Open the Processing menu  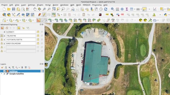[97, 5]
